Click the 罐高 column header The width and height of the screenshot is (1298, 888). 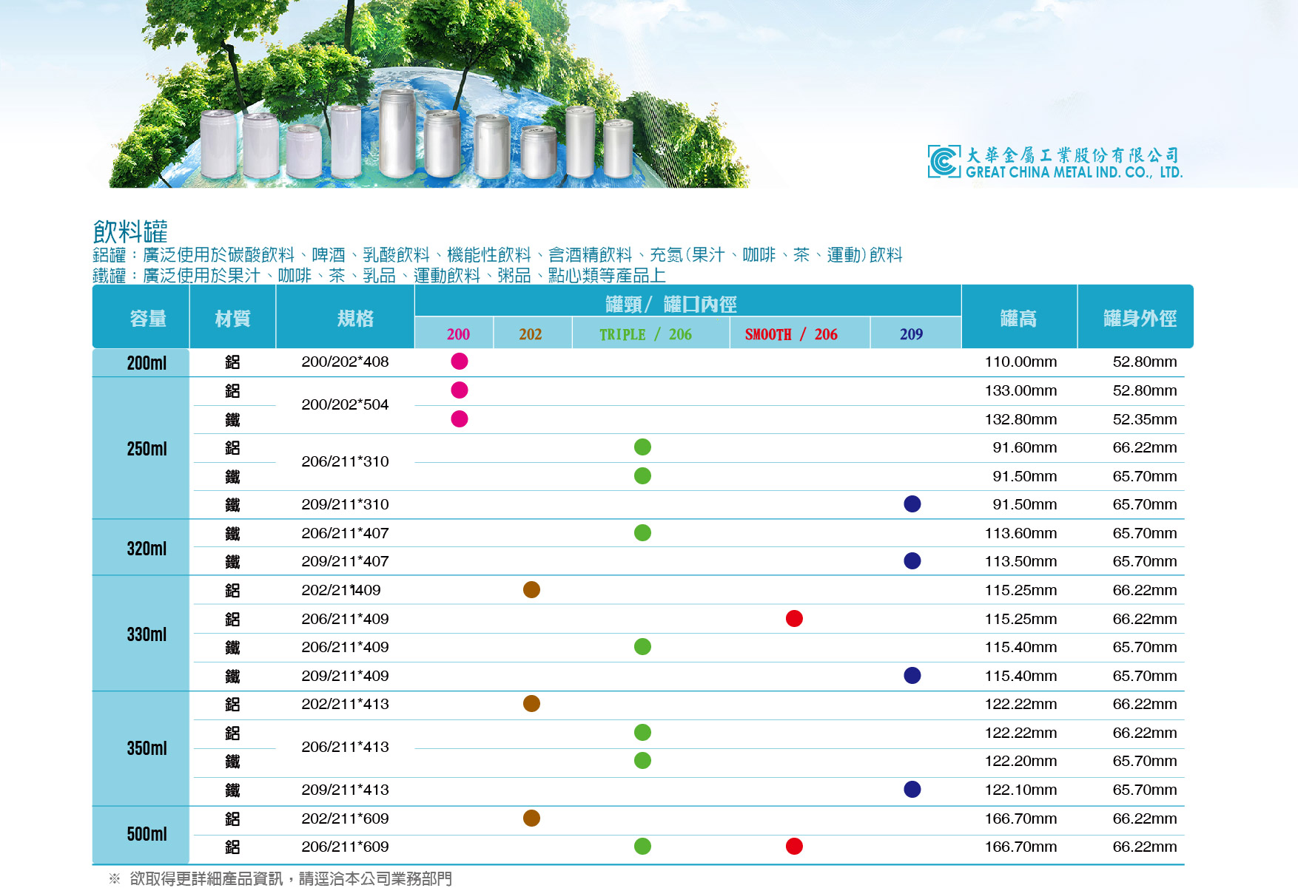[1018, 318]
